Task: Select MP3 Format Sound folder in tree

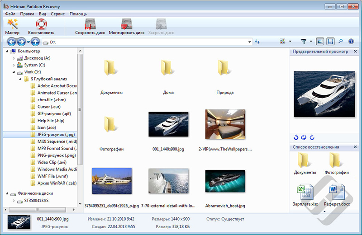Action: click(x=57, y=148)
